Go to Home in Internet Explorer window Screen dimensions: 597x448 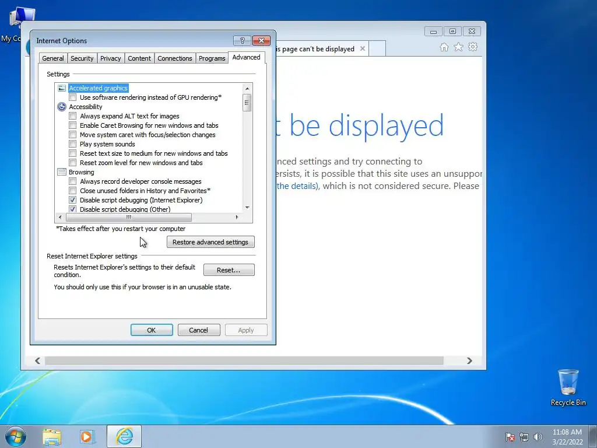click(444, 47)
